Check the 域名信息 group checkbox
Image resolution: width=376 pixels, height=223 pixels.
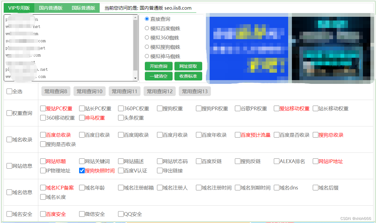(9, 192)
